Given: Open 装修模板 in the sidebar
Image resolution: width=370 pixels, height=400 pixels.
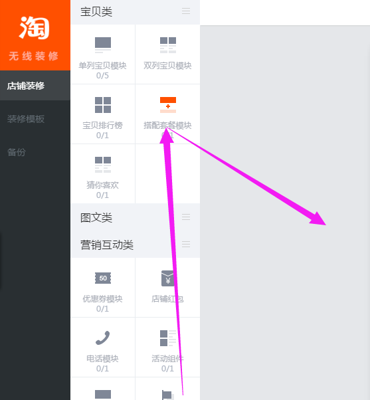Looking at the screenshot, I should 26,119.
